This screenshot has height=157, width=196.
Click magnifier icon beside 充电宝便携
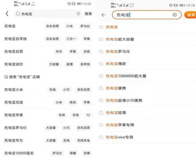[101, 88]
